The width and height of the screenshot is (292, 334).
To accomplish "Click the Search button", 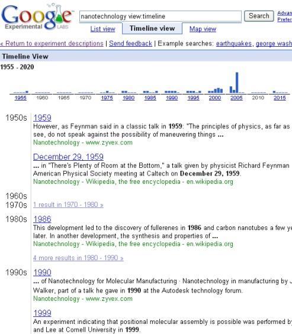I will point(259,16).
